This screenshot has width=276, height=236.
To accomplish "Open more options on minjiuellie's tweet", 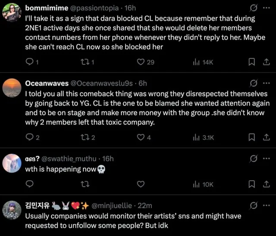I will (267, 205).
